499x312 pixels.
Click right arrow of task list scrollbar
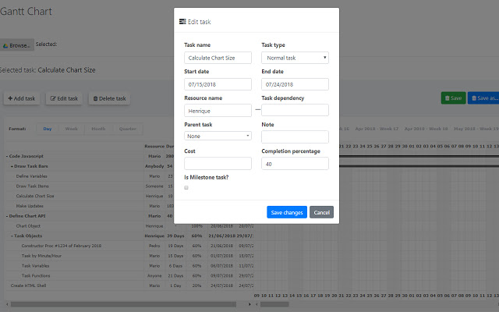pyautogui.click(x=249, y=304)
